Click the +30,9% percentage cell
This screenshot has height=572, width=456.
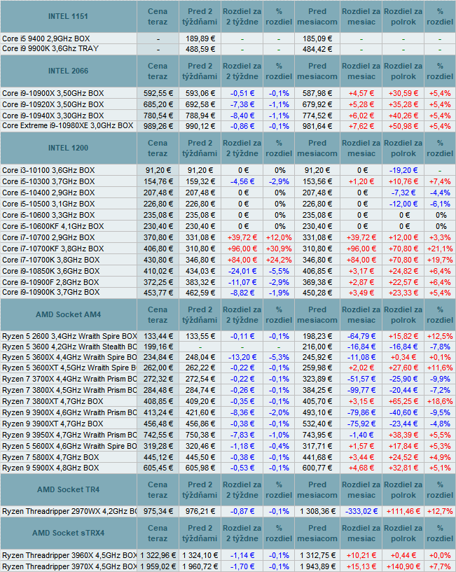(279, 249)
